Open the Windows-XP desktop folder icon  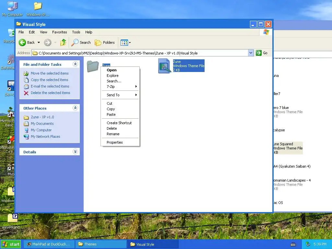pyautogui.click(x=38, y=9)
